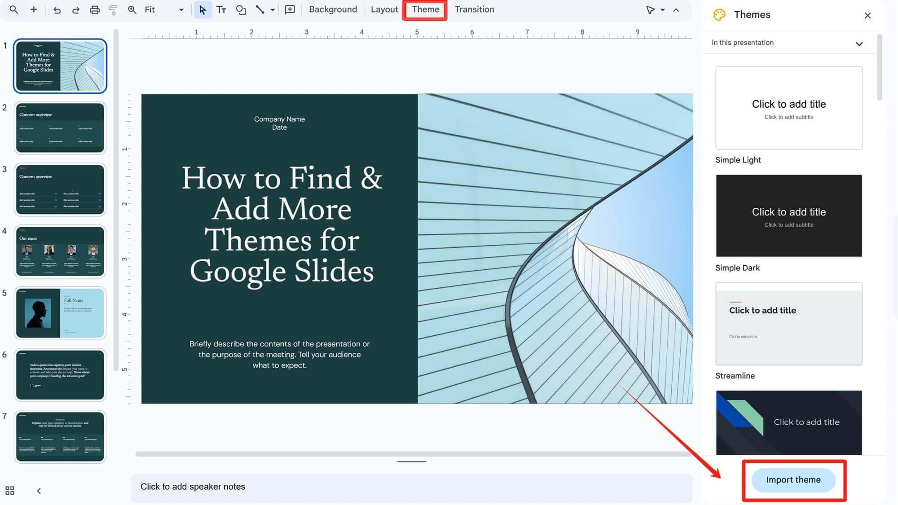Add a new slide with plus icon
The image size is (898, 505).
pyautogui.click(x=34, y=9)
